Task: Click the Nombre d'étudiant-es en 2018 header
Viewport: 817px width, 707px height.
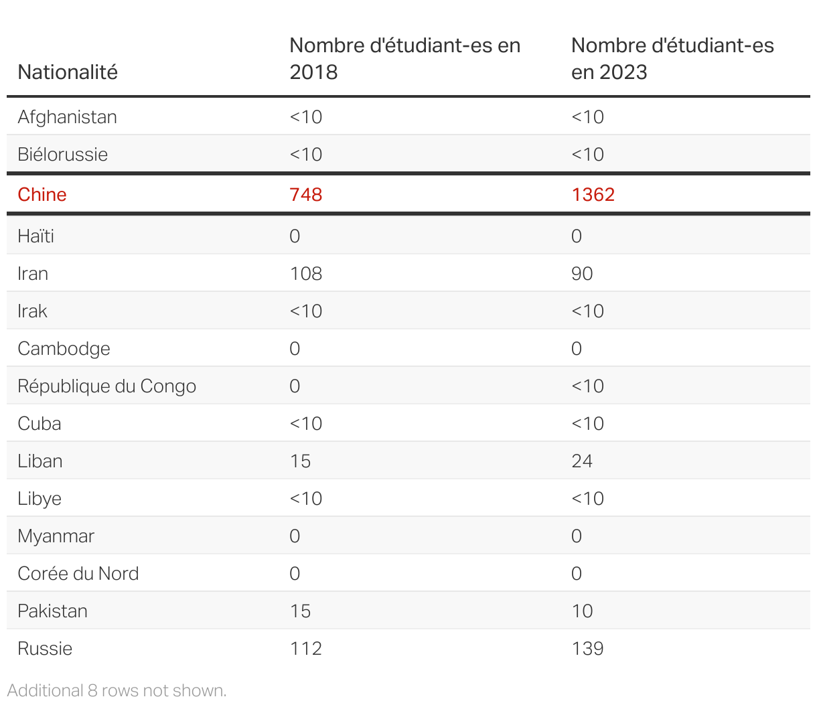Action: (405, 59)
